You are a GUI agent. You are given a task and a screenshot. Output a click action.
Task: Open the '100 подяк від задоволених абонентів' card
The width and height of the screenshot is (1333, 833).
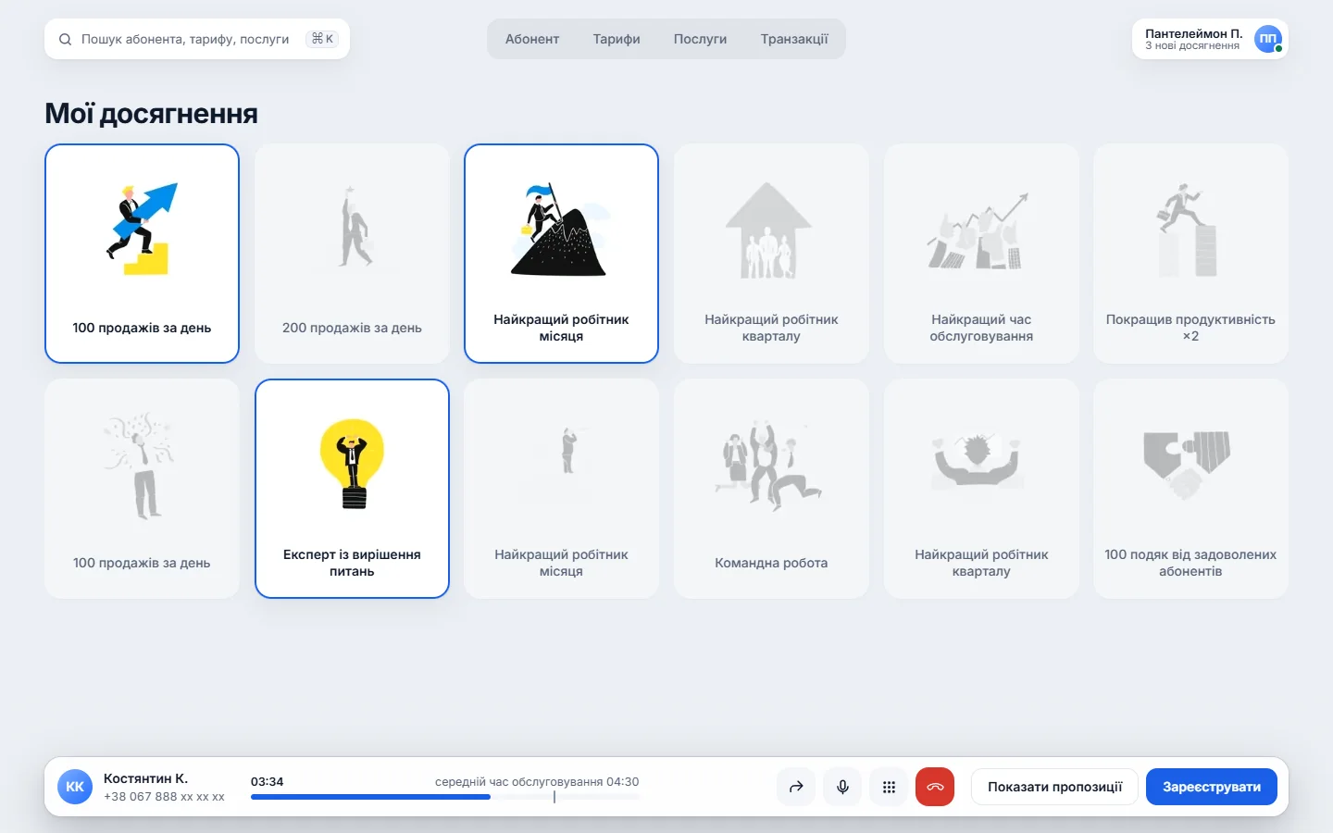(x=1190, y=489)
